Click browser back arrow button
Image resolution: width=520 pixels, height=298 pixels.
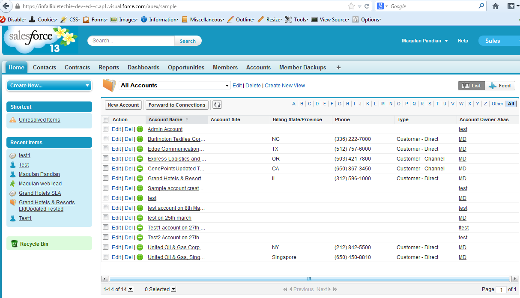pos(6,6)
